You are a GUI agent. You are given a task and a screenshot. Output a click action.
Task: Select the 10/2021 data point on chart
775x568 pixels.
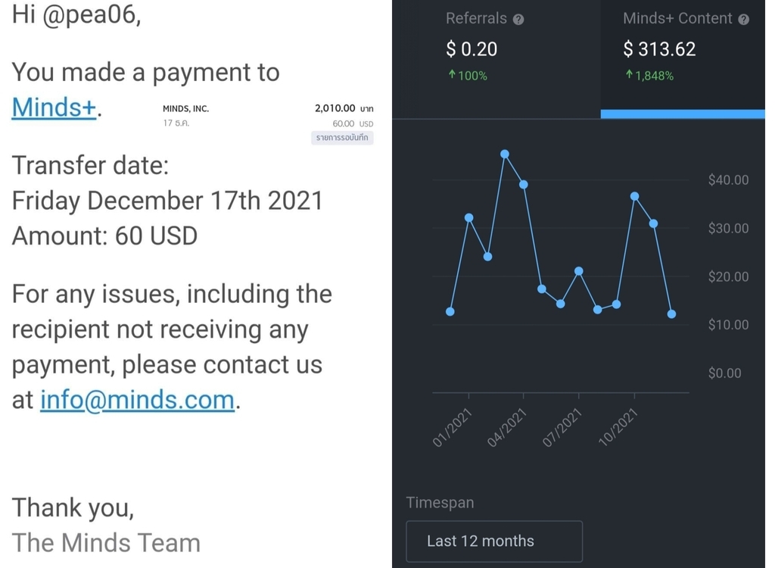(x=635, y=197)
